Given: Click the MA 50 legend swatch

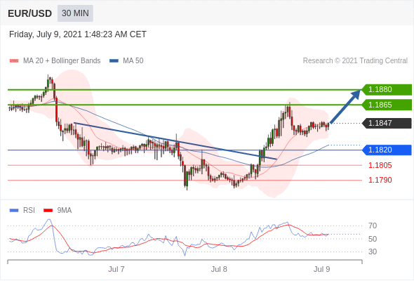Looking at the screenshot, I should coord(114,61).
